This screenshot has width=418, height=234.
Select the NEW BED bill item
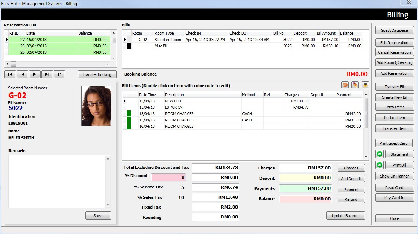coord(242,101)
